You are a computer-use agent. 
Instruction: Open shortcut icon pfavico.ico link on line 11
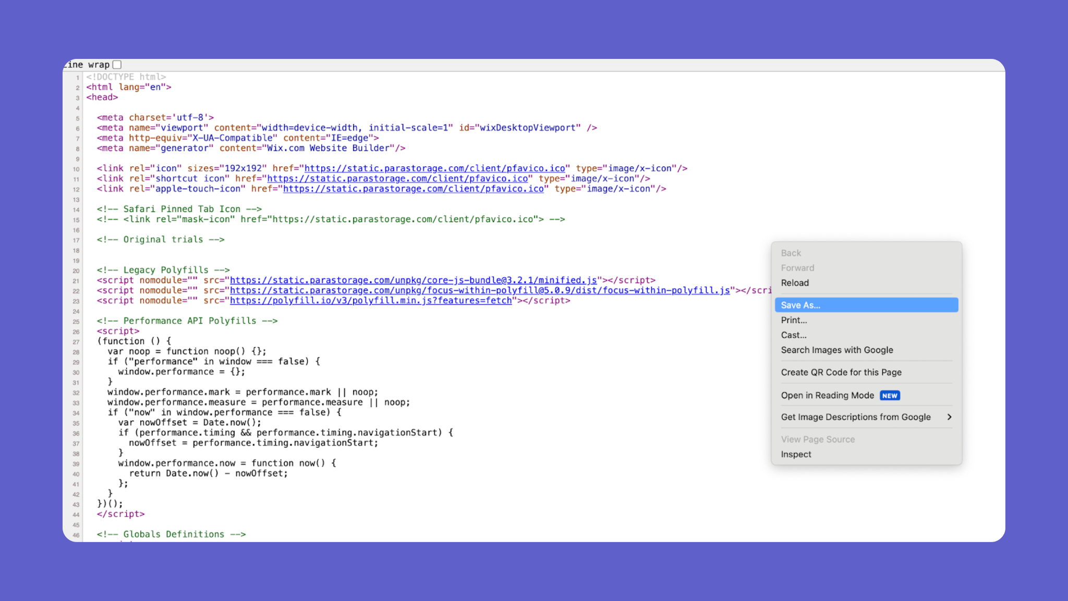tap(397, 179)
